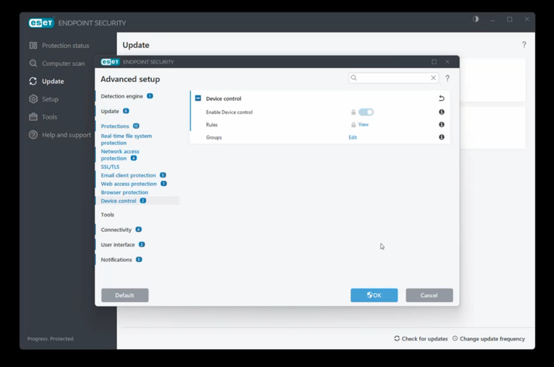This screenshot has width=554, height=367.
Task: Select SSL/TLS settings
Action: point(110,167)
